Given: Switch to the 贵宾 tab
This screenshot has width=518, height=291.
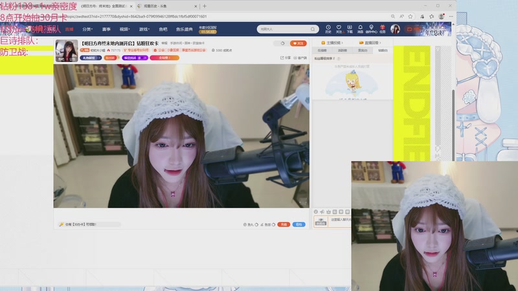Looking at the screenshot, I should pyautogui.click(x=363, y=50).
